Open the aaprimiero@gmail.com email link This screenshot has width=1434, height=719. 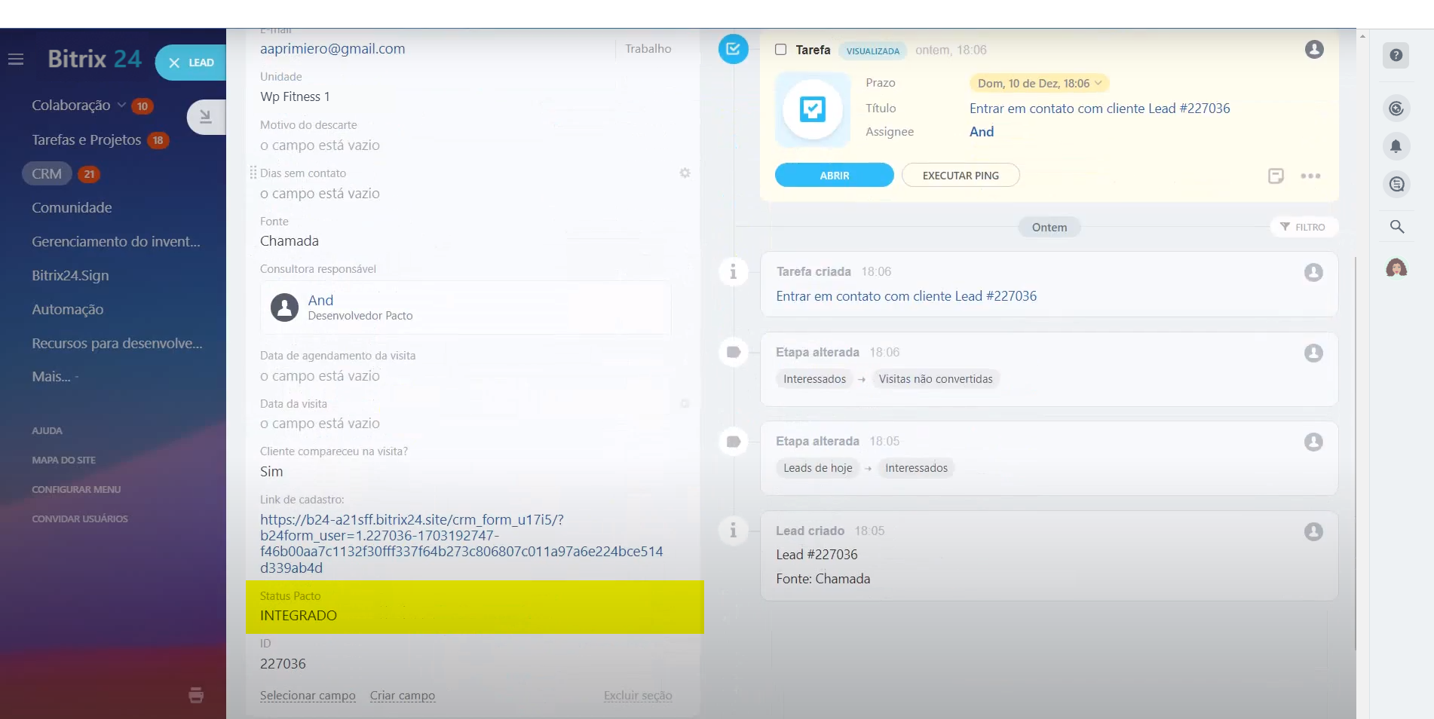[x=332, y=49]
